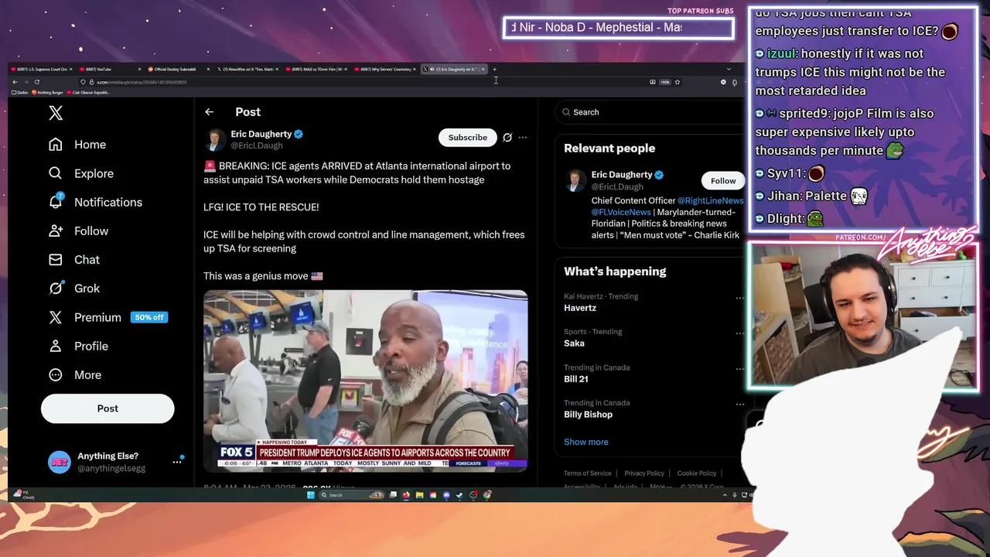This screenshot has height=557, width=990.
Task: Open Steam from the taskbar
Action: [x=459, y=495]
